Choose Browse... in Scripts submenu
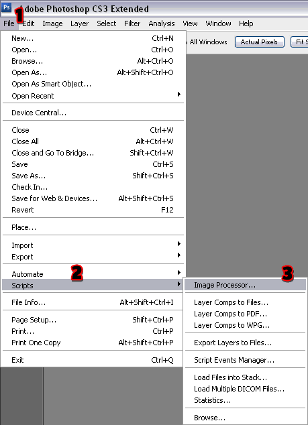This screenshot has width=308, height=425. tap(246, 418)
